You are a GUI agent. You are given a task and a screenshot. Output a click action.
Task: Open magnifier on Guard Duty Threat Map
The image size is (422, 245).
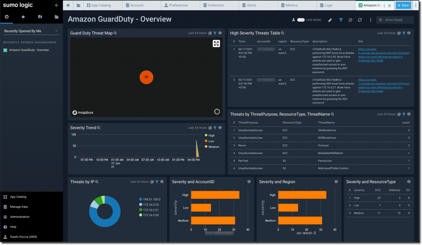115,33
